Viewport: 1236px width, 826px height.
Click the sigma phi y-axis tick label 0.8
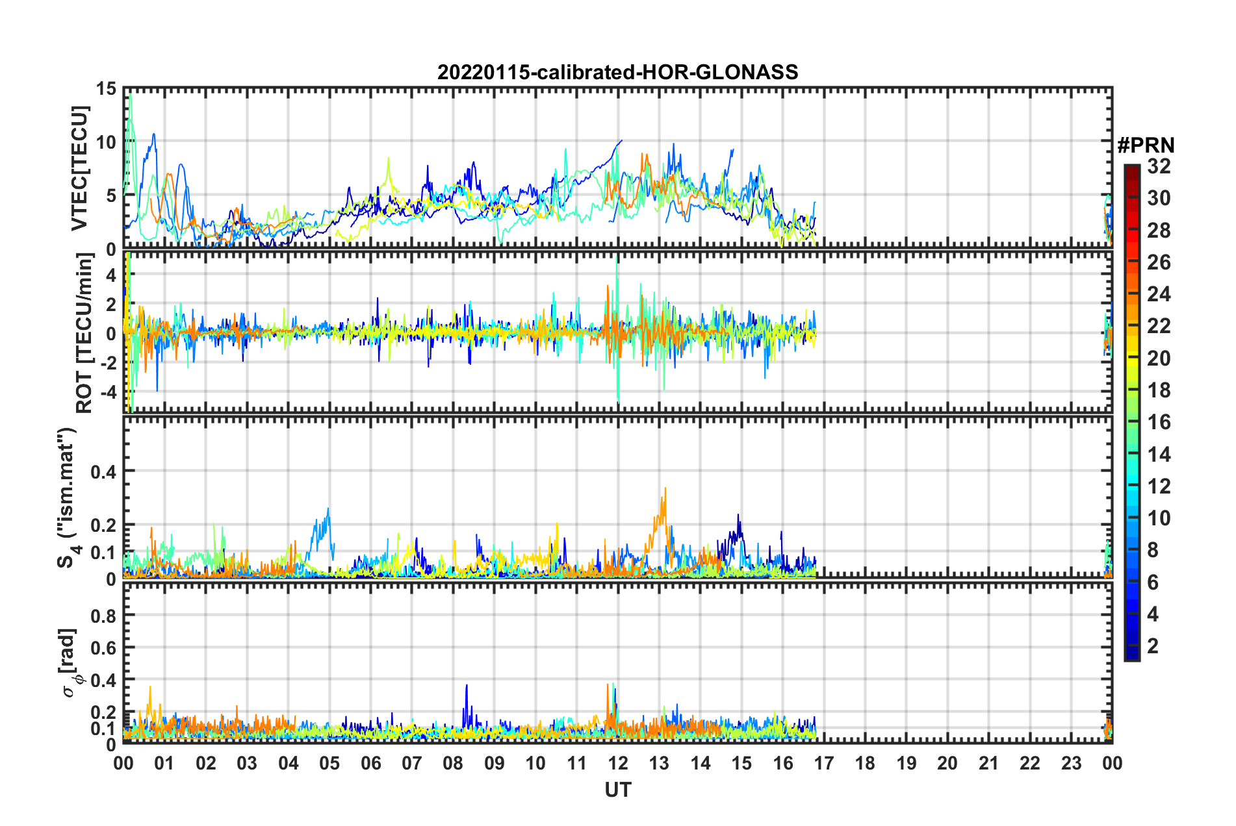[104, 615]
